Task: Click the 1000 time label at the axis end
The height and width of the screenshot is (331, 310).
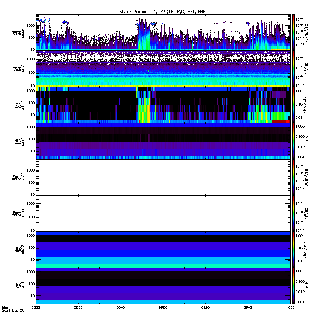Action: tap(290, 307)
